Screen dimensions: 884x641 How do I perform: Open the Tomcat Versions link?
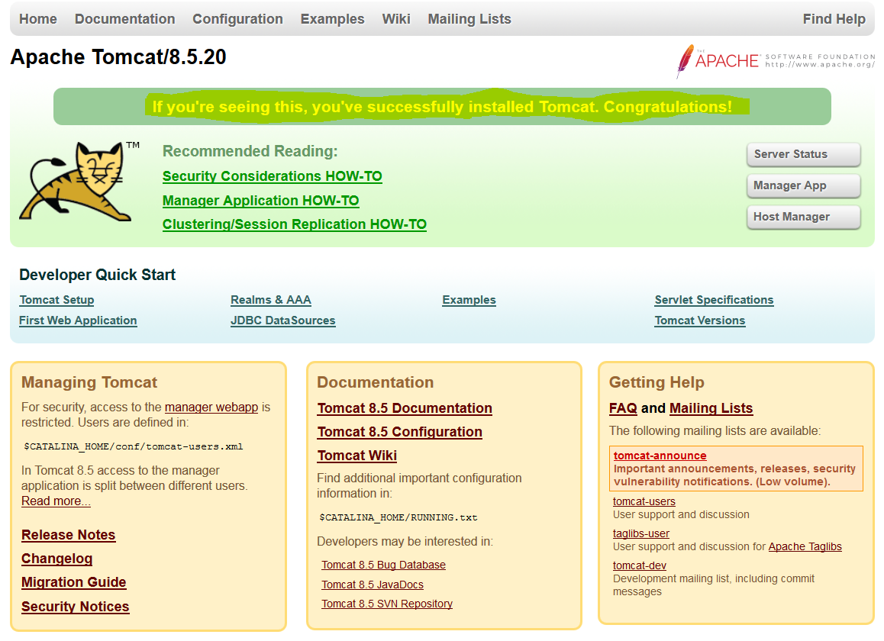(x=700, y=320)
